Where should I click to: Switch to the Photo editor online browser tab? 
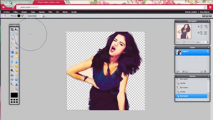tap(49, 2)
